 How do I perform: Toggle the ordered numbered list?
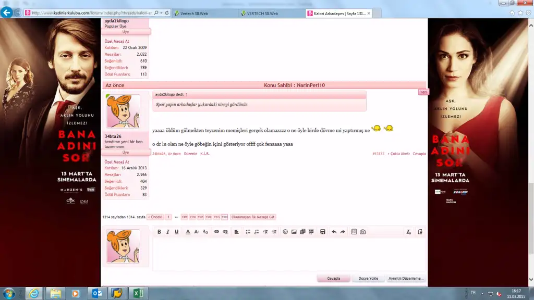click(x=256, y=232)
